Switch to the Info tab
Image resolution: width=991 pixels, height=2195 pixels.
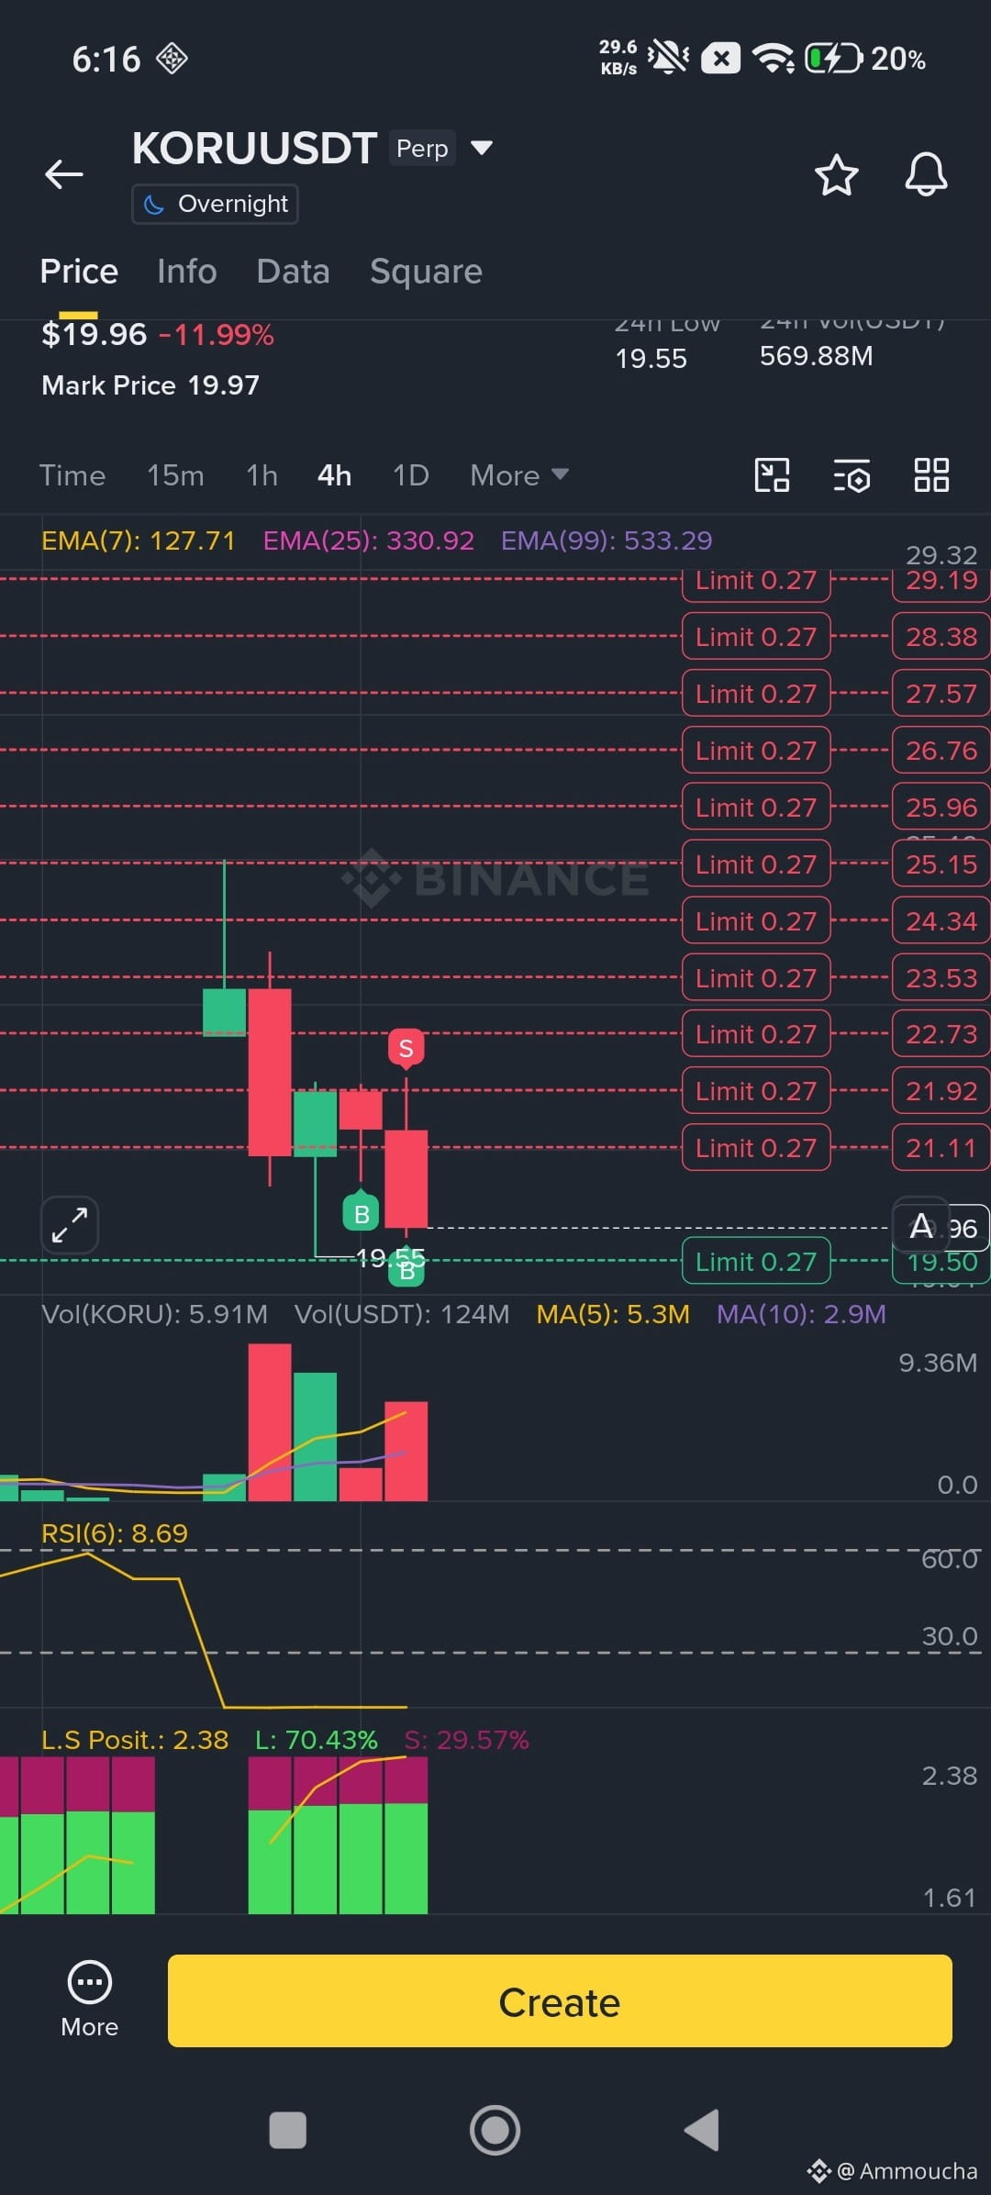tap(187, 272)
